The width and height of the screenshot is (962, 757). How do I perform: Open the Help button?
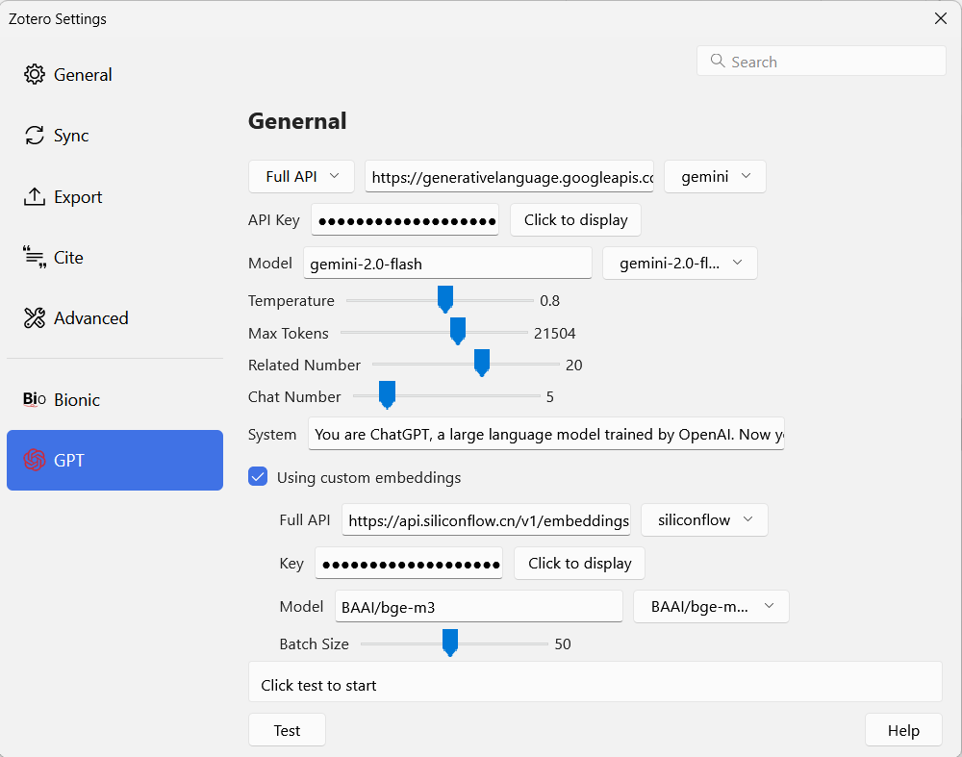(902, 730)
